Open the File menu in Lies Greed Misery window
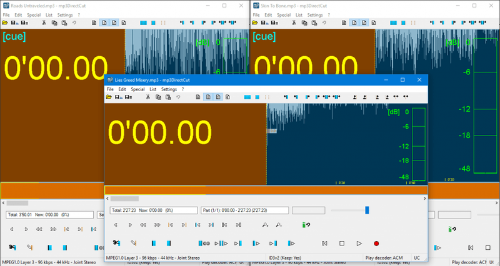500x266 pixels. point(110,89)
